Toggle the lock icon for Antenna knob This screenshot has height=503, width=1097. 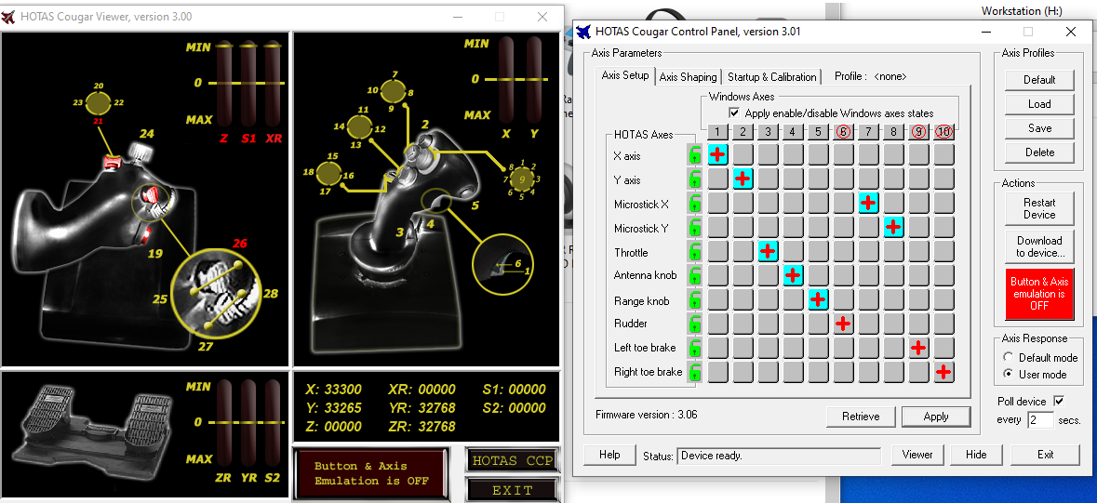coord(694,275)
